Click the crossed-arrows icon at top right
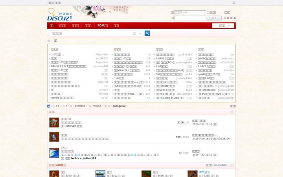Image resolution: width=283 pixels, height=177 pixels. 234,3
